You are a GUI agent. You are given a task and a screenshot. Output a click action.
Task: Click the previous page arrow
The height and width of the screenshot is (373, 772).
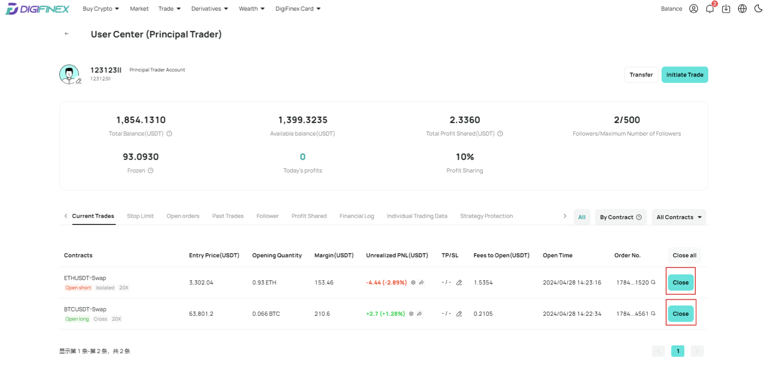[x=658, y=351]
